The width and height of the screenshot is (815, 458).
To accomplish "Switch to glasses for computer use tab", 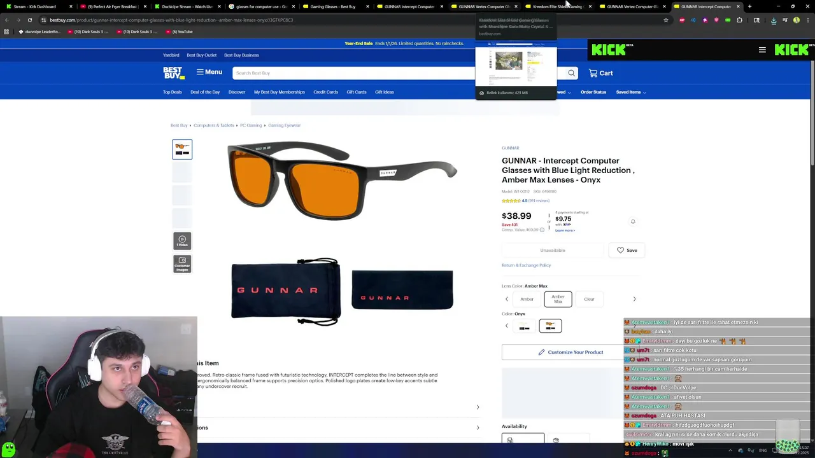I will click(260, 6).
